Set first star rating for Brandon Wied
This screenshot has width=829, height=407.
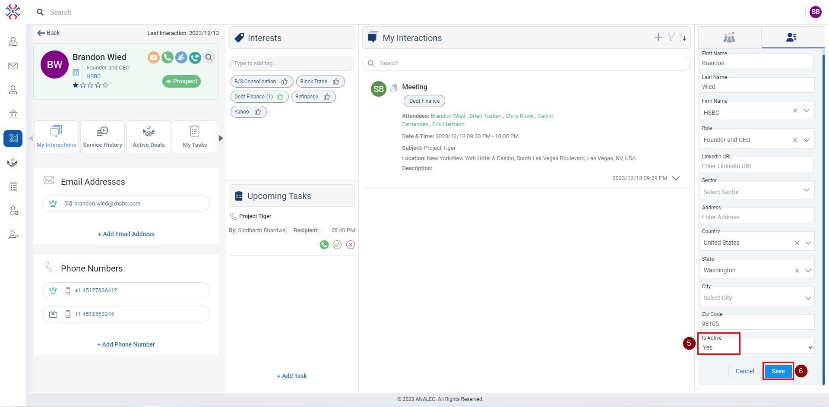coord(76,85)
